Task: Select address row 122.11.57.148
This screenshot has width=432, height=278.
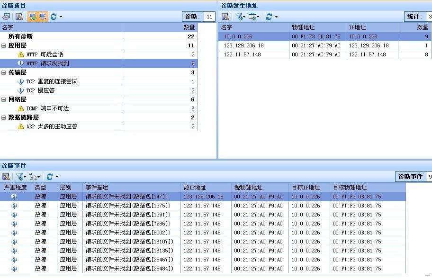Action: [x=243, y=54]
